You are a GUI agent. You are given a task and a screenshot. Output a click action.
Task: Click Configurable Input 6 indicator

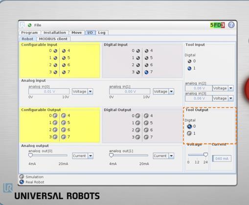point(64,65)
